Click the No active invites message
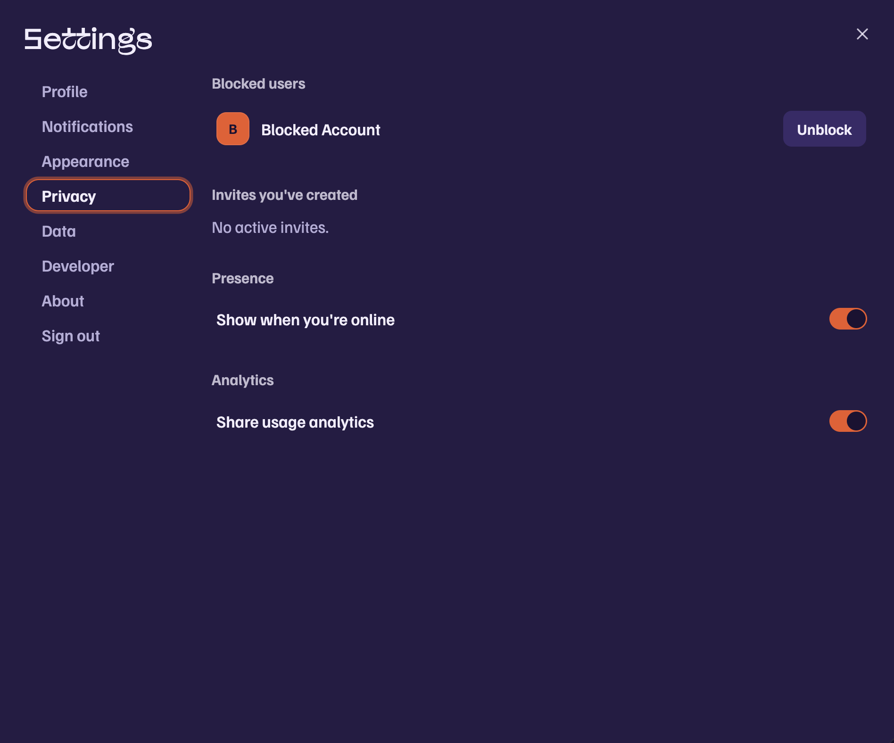894x743 pixels. tap(270, 227)
